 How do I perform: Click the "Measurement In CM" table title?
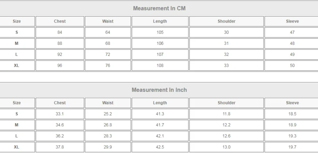click(x=159, y=8)
